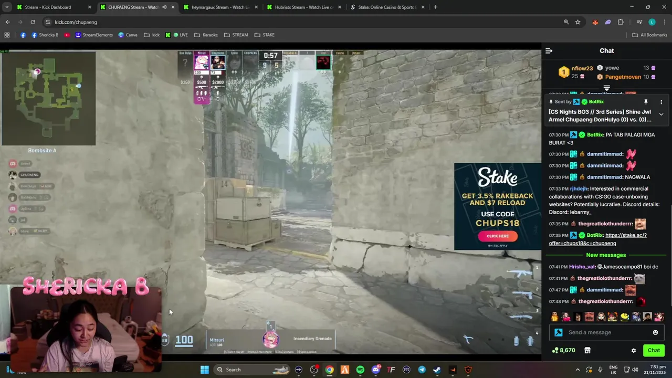Screen dimensions: 672x378
Task: Click Pangetmovan in leaderboard
Action: pyautogui.click(x=623, y=77)
